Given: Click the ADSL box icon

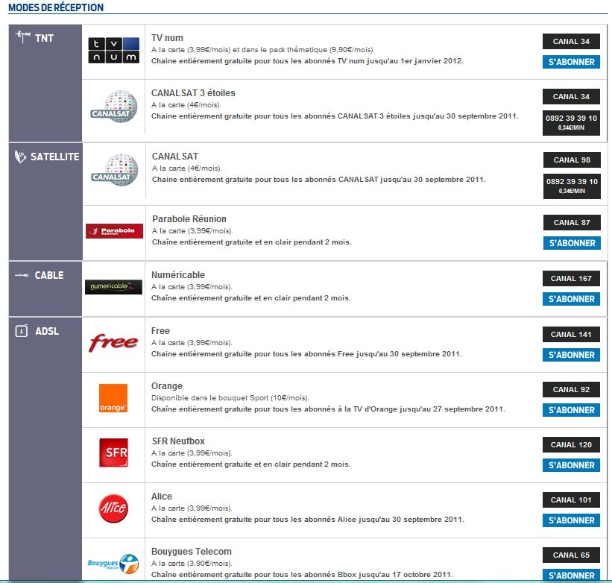Looking at the screenshot, I should (22, 331).
